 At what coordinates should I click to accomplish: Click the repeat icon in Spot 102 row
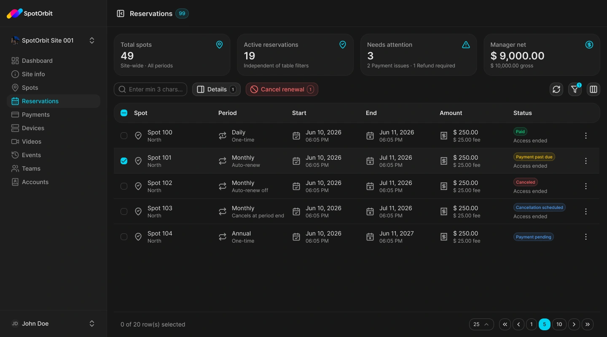pos(223,186)
